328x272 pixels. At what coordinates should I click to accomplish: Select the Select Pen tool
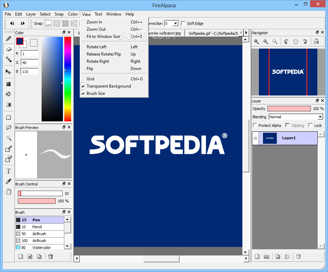tap(8, 149)
